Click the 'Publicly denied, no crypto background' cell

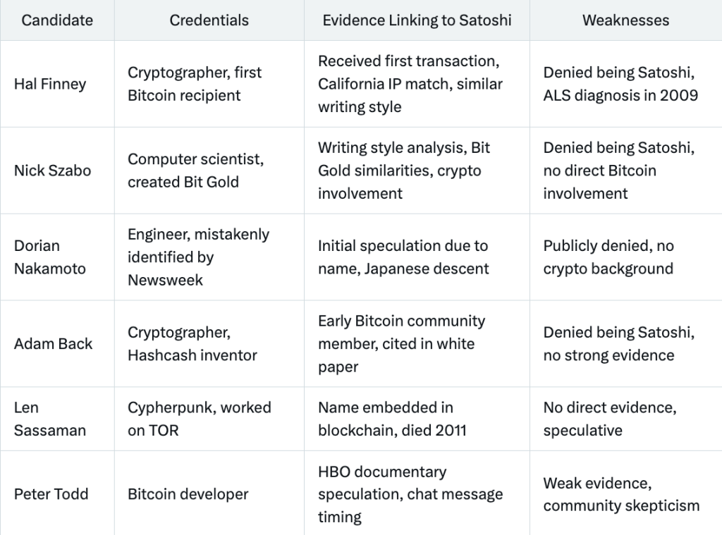tap(608, 257)
